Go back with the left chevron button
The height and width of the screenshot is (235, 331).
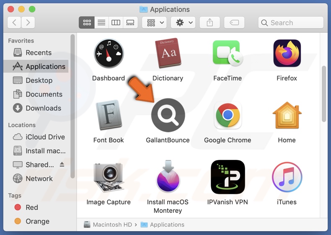[14, 22]
